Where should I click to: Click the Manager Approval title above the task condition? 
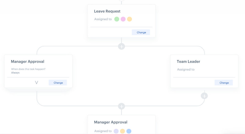point(28,61)
